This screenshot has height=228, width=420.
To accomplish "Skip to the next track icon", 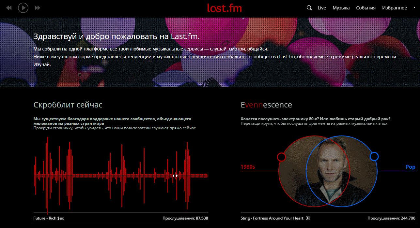I will click(x=38, y=7).
